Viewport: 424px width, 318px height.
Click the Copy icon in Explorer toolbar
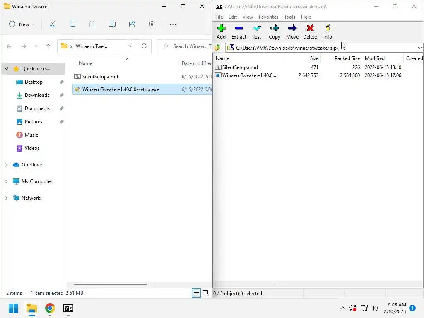[72, 24]
